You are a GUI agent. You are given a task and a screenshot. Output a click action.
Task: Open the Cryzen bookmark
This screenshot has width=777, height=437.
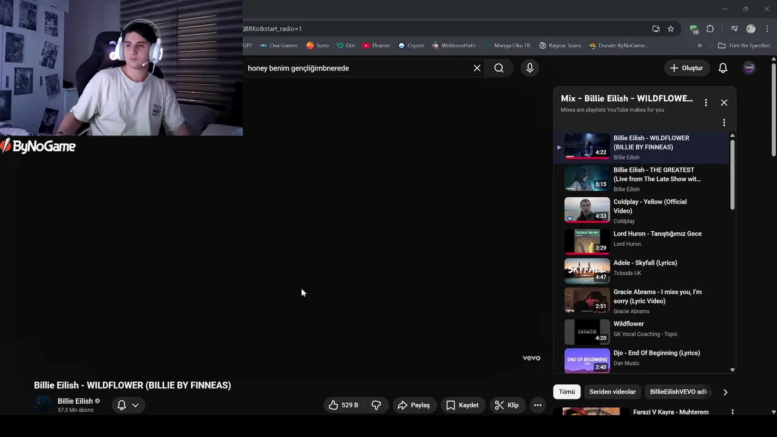point(411,46)
